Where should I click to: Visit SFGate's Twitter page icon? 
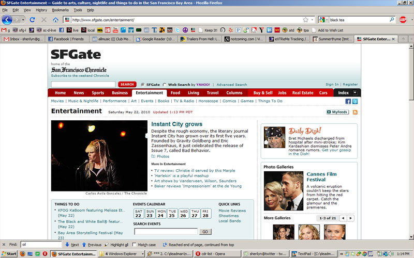pyautogui.click(x=355, y=101)
